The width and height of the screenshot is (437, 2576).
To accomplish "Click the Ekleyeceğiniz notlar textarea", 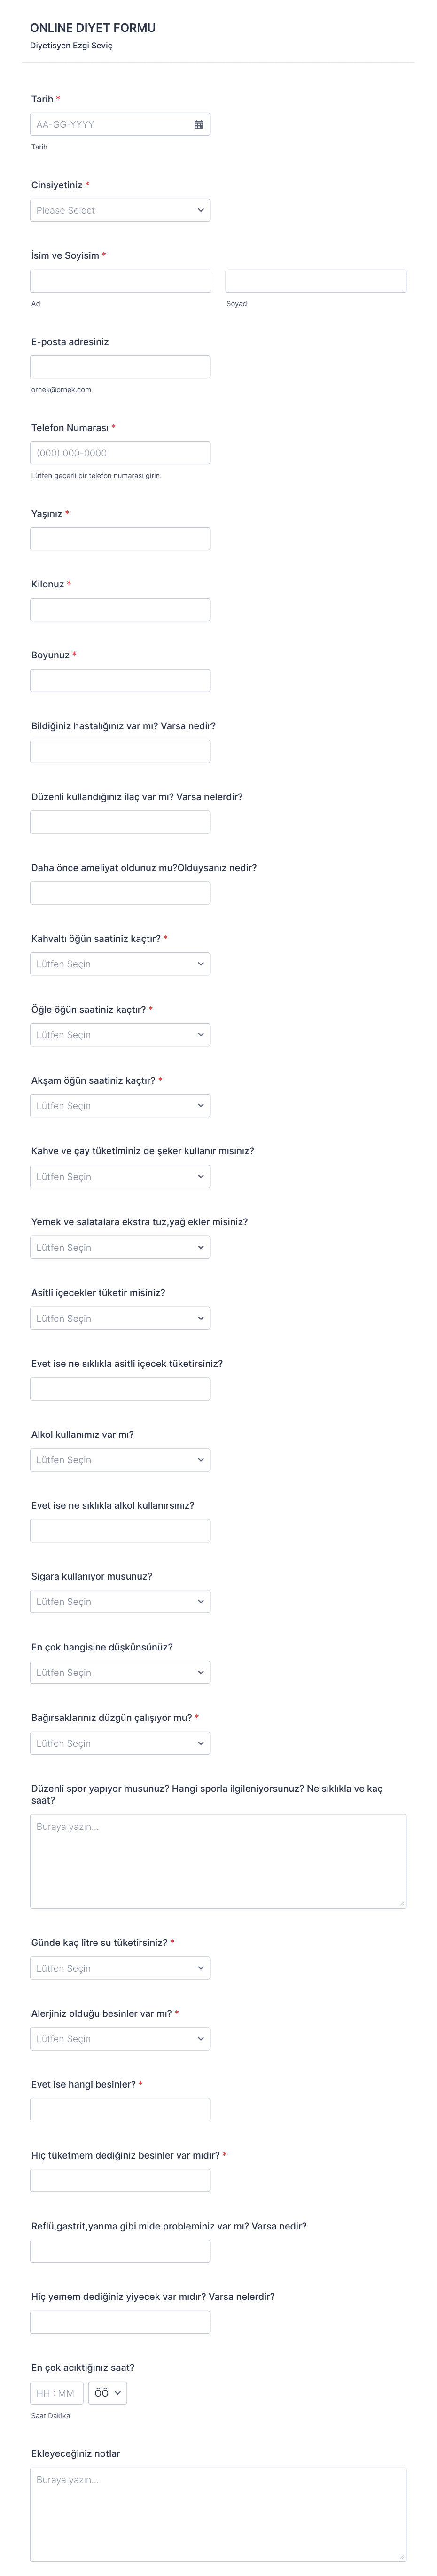I will [218, 2514].
